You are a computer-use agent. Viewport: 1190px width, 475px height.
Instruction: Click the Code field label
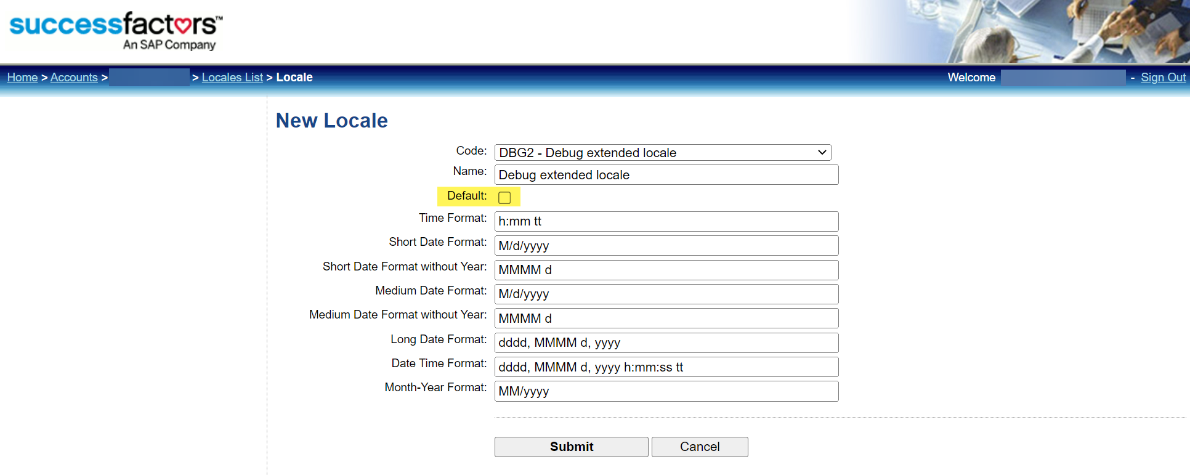tap(471, 151)
